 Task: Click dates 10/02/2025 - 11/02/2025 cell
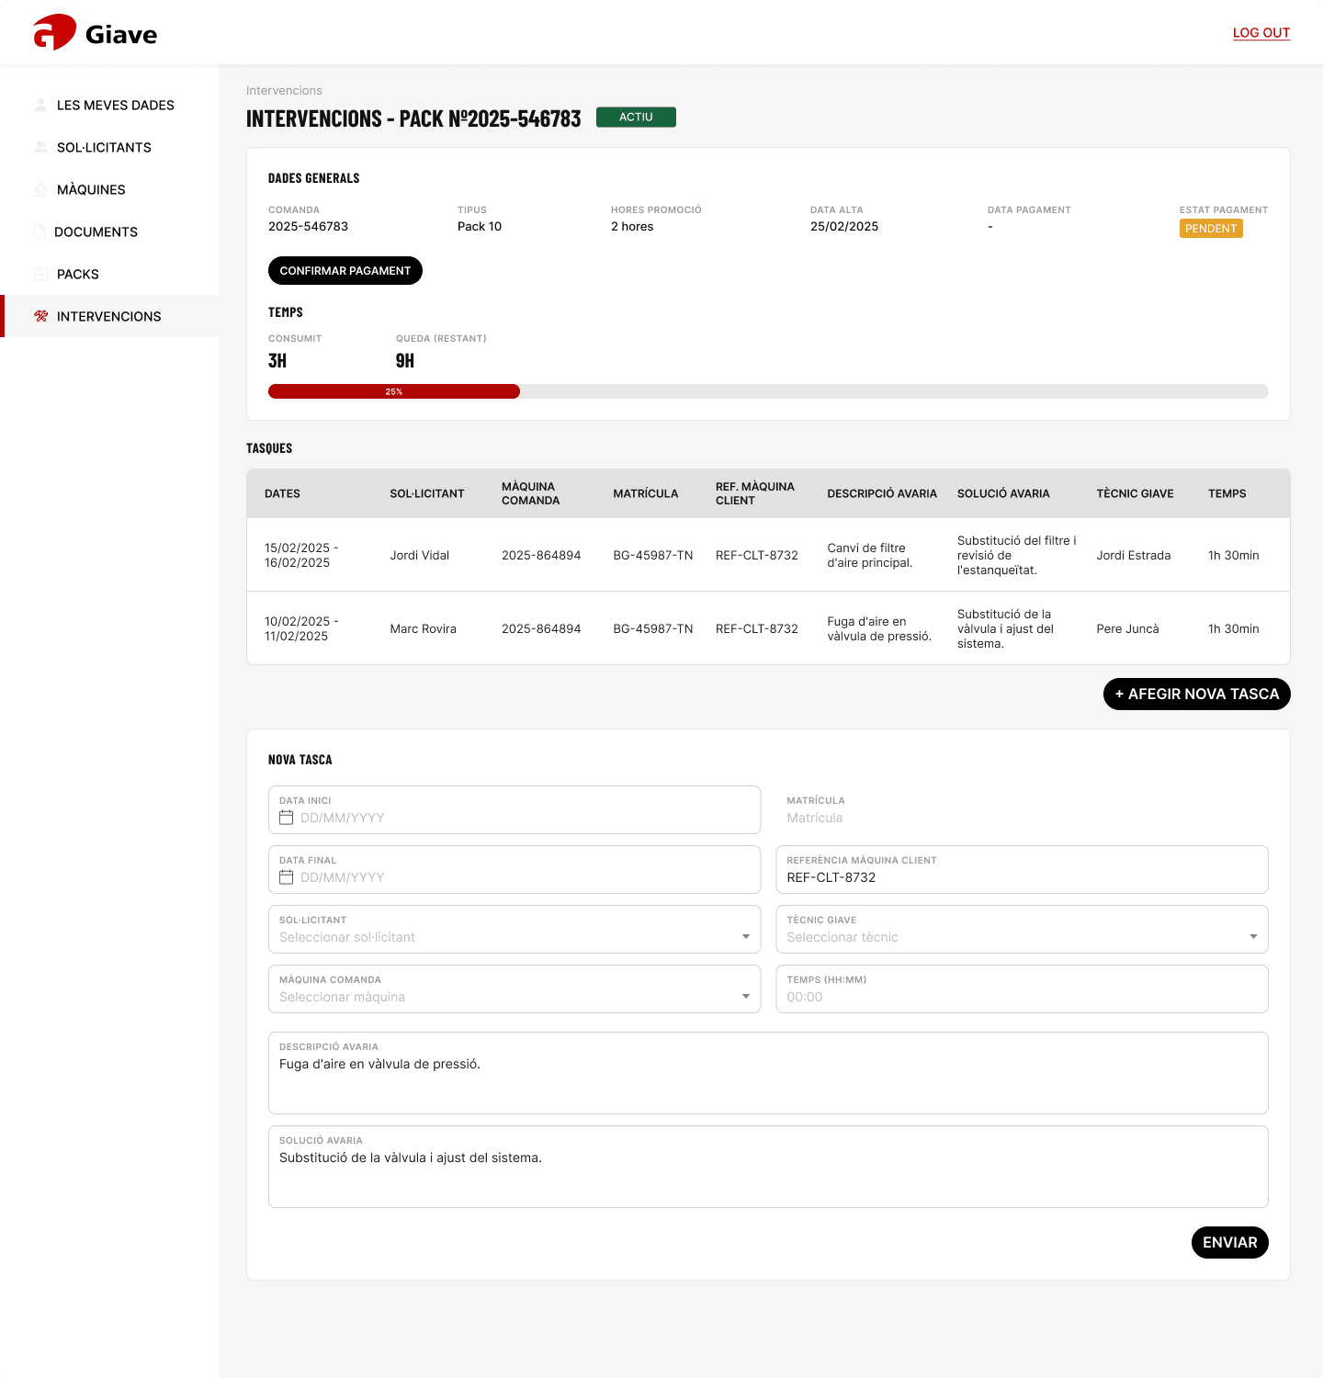pos(301,628)
